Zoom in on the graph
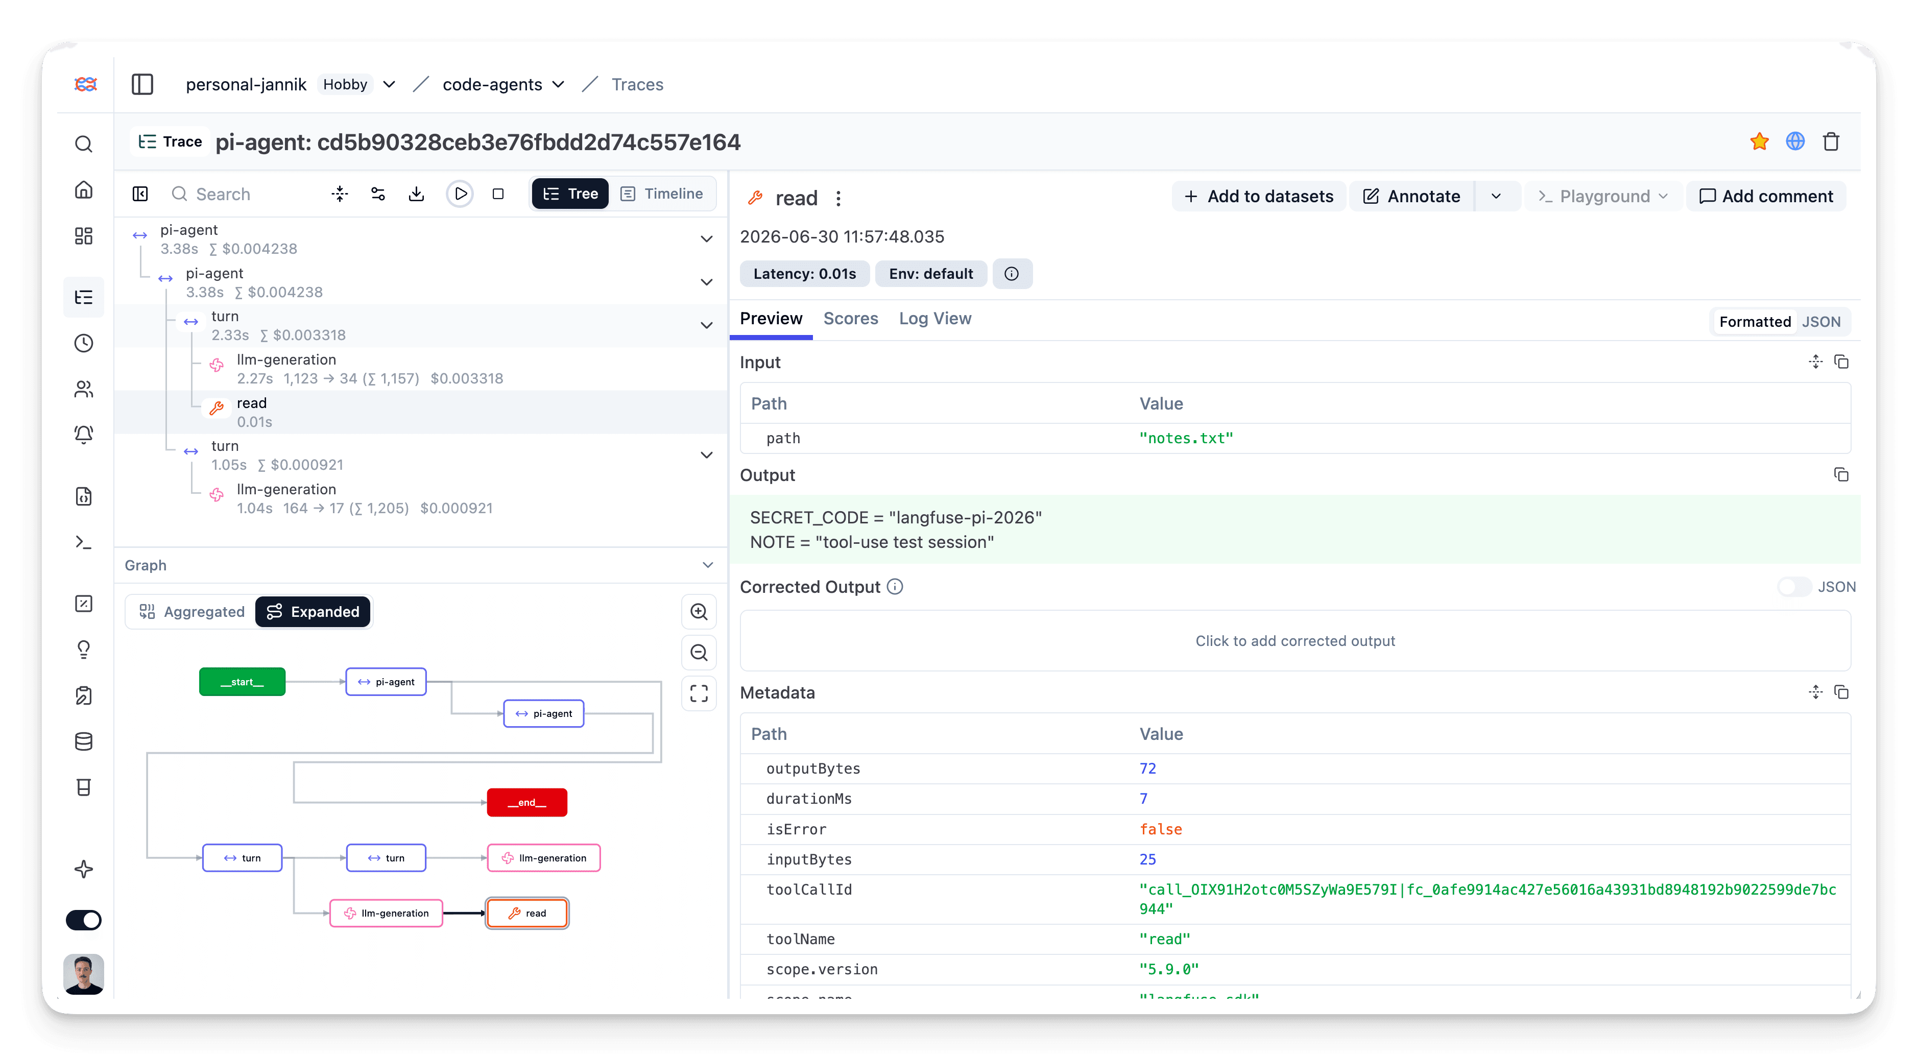1918x1056 pixels. tap(699, 611)
